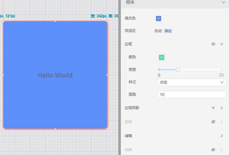
Task: Open the 变换 section arrow
Action: [x=222, y=122]
